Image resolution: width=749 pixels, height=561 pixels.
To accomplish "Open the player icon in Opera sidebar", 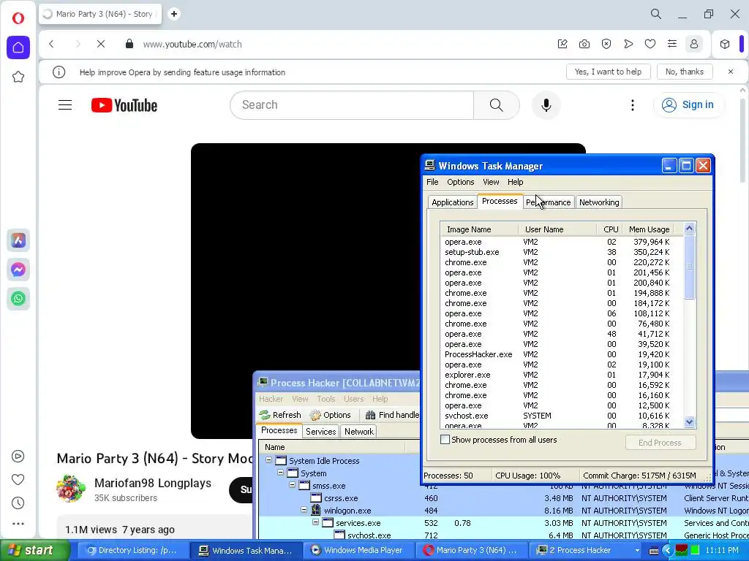I will (18, 457).
